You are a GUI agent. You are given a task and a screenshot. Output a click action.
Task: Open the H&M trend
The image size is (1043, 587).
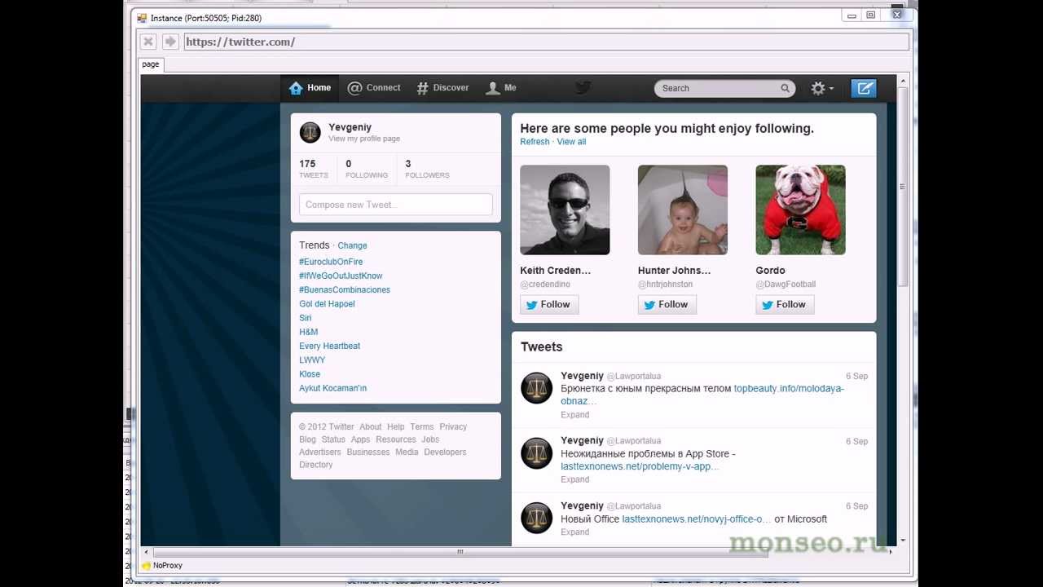click(309, 332)
